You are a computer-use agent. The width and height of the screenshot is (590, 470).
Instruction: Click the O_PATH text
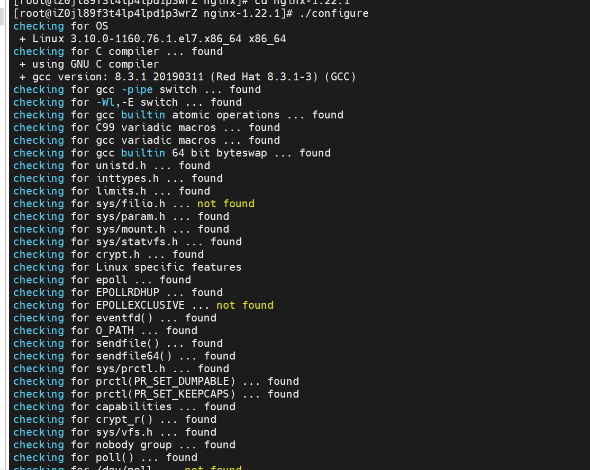tap(115, 330)
